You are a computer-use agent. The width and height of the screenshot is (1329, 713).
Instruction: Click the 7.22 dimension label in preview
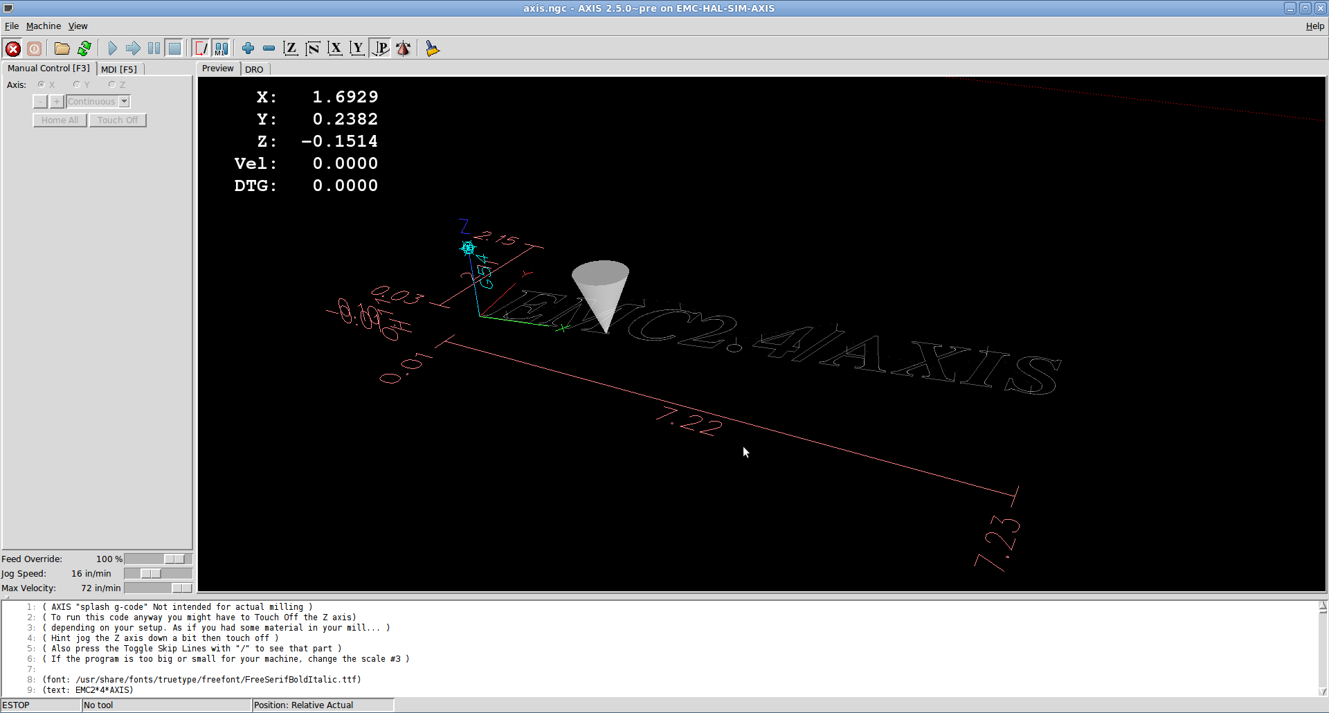pyautogui.click(x=690, y=422)
